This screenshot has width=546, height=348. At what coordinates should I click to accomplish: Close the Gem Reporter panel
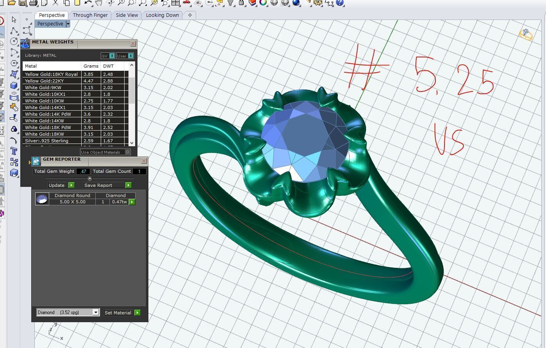pyautogui.click(x=144, y=161)
